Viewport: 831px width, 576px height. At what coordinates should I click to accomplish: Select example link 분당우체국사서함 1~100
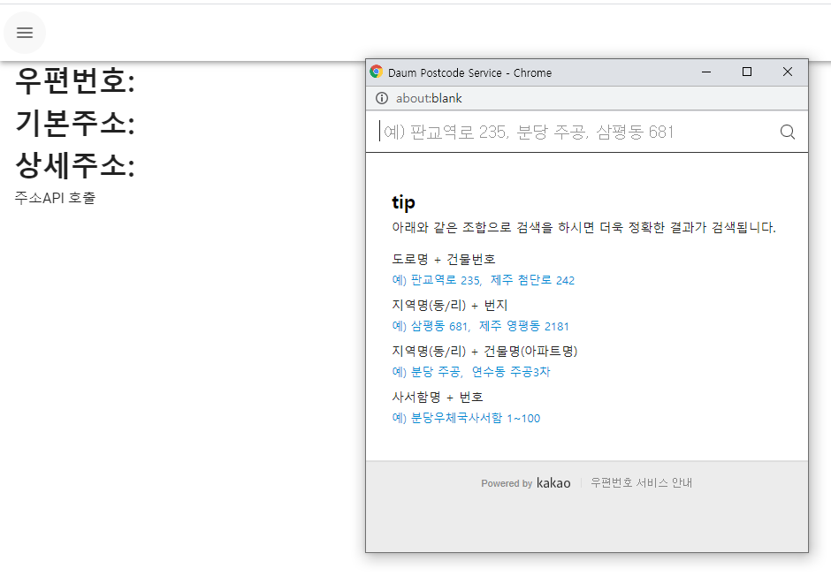476,418
